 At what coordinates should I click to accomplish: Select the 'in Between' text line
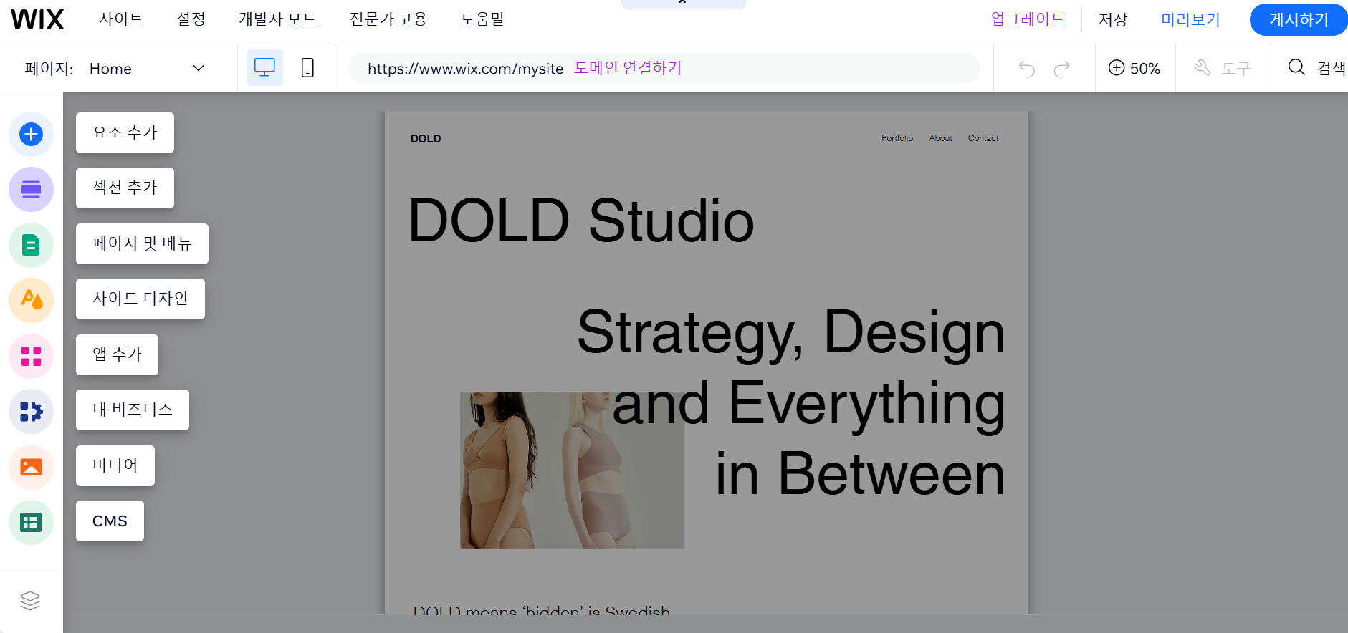point(860,474)
